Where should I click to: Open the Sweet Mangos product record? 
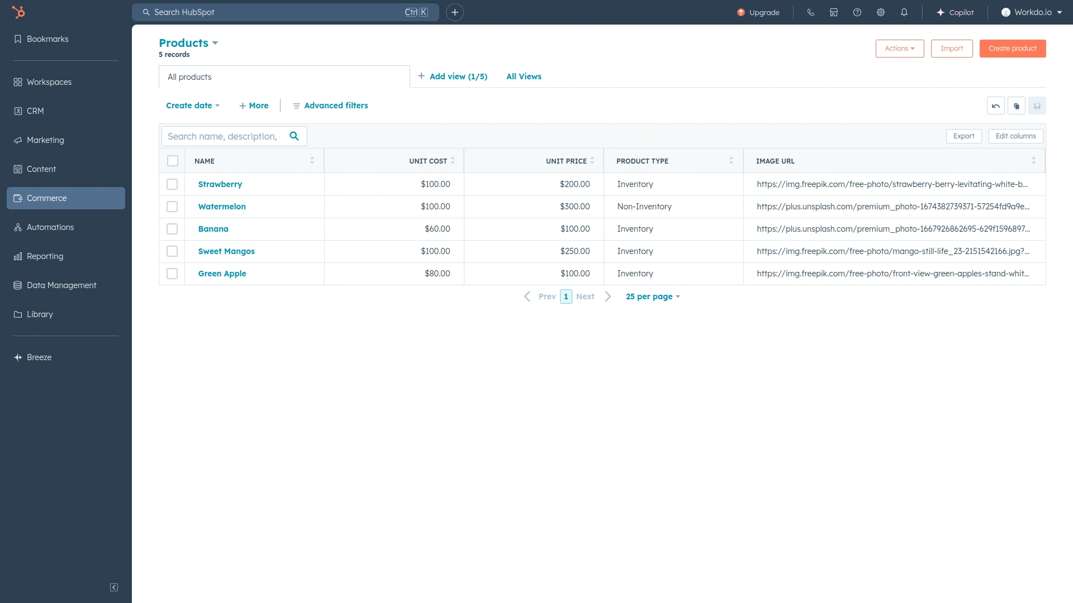tap(226, 251)
